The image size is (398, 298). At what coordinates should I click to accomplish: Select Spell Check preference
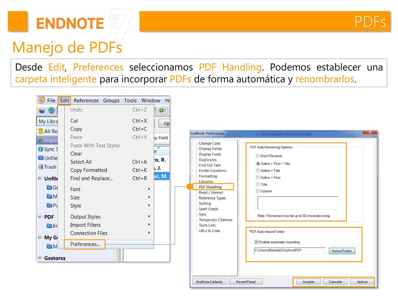pos(208,209)
